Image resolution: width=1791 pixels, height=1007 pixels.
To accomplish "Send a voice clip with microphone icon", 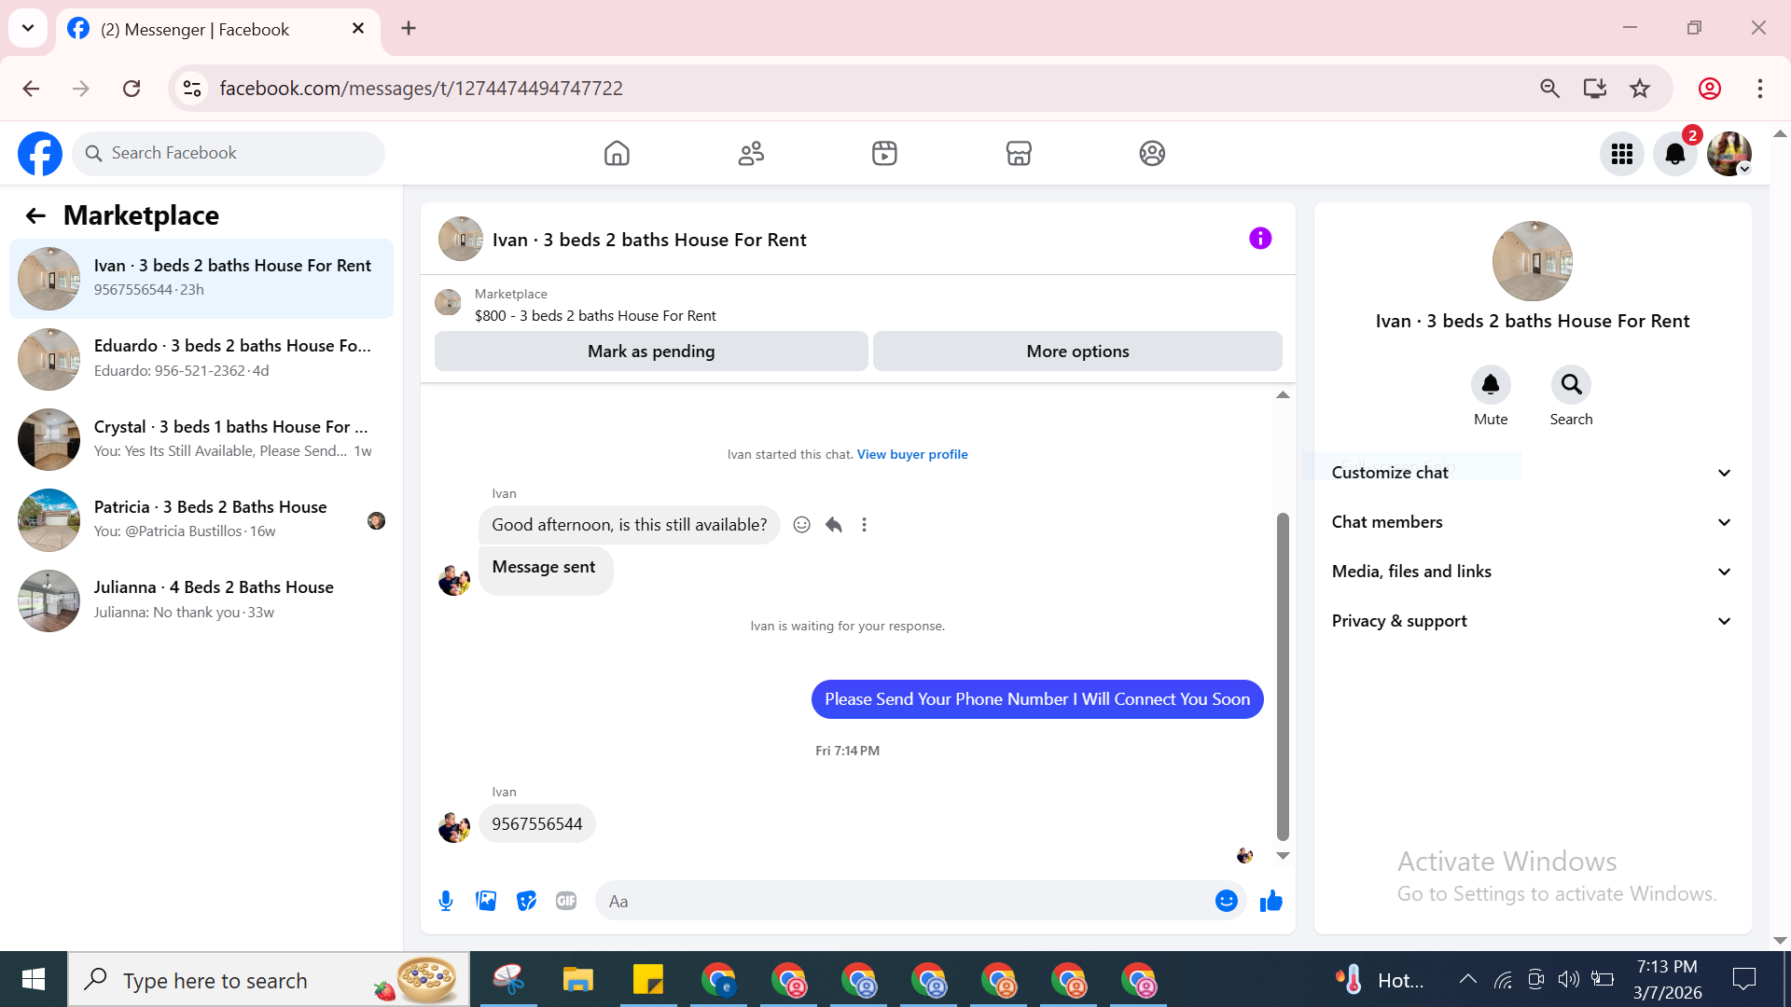I will click(x=446, y=901).
